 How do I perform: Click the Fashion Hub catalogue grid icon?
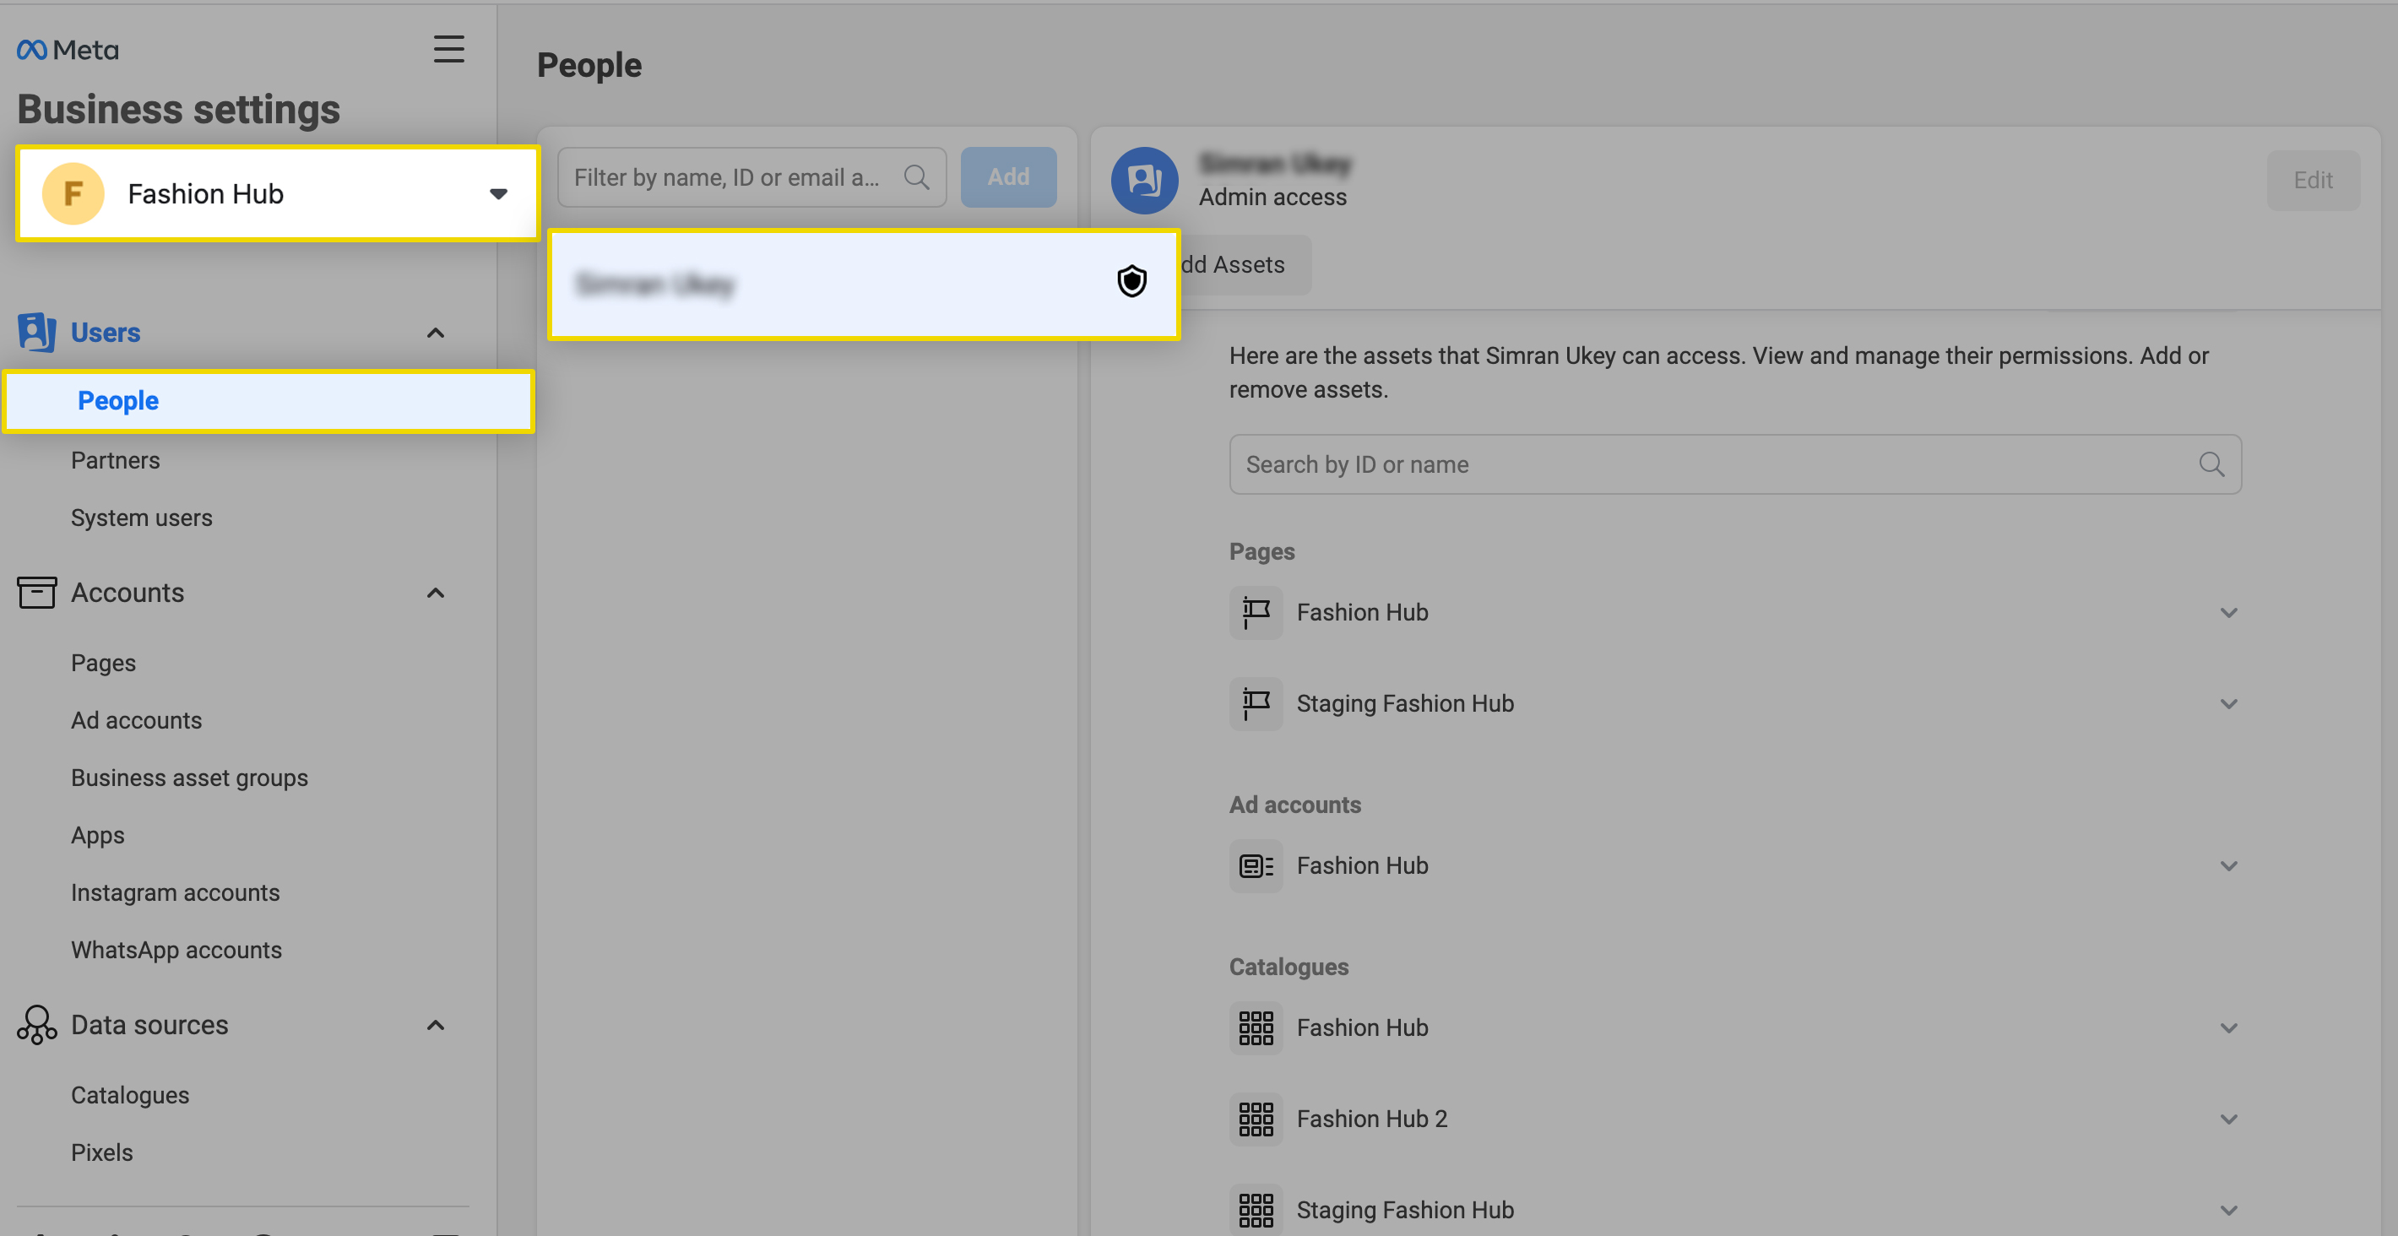(x=1256, y=1027)
